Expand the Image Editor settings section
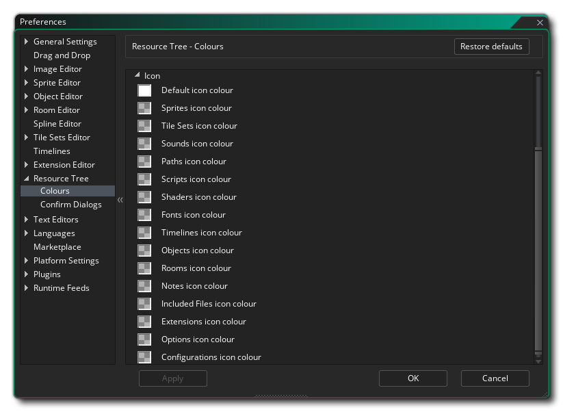The width and height of the screenshot is (563, 412). point(26,68)
